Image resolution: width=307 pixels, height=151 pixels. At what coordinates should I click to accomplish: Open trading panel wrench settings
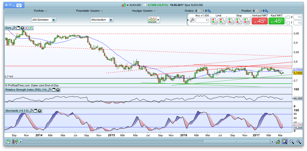[192, 20]
